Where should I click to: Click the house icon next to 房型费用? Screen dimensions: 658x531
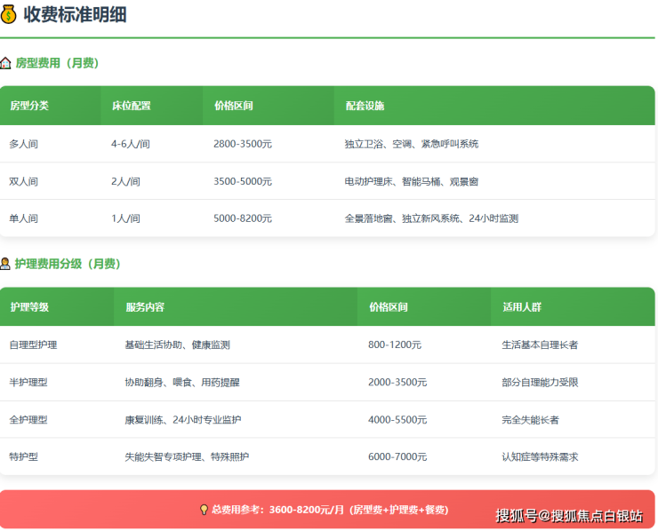click(6, 64)
